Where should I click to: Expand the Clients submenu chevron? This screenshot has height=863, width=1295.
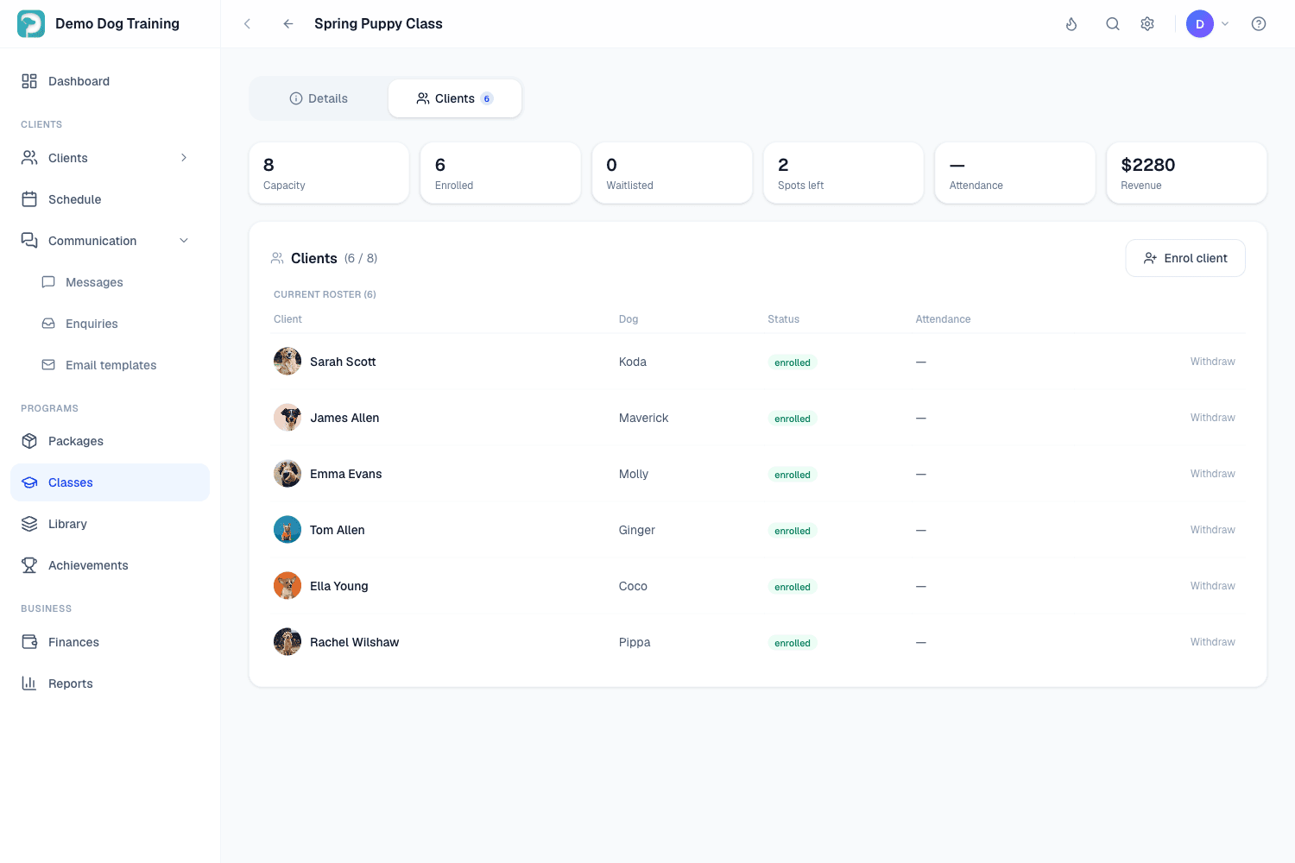coord(184,158)
